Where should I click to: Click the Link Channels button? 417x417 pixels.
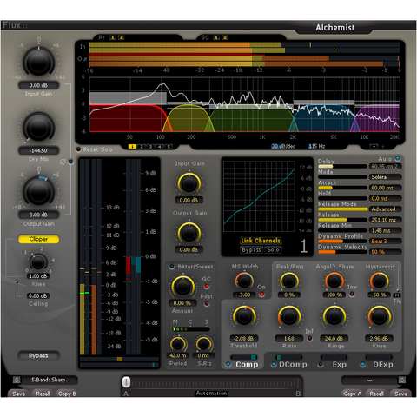click(x=261, y=241)
